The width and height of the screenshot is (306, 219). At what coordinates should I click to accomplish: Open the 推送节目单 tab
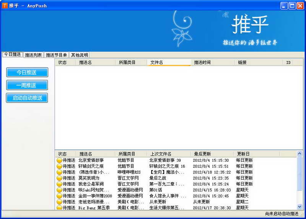pos(56,55)
